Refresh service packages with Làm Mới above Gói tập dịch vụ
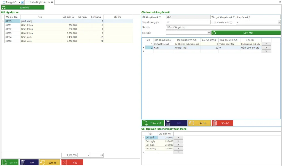This screenshot has width=282, height=166. 23,7
